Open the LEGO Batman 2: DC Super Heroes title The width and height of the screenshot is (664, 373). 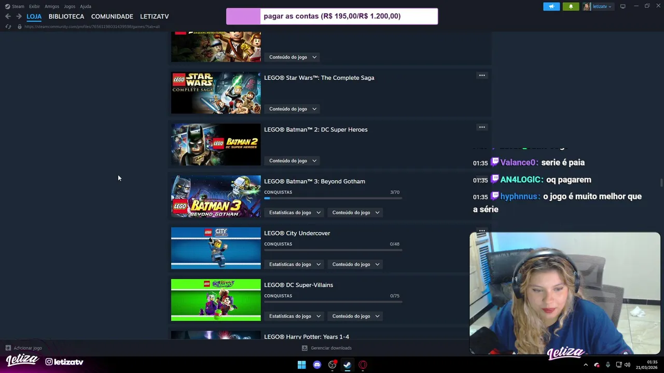(315, 130)
